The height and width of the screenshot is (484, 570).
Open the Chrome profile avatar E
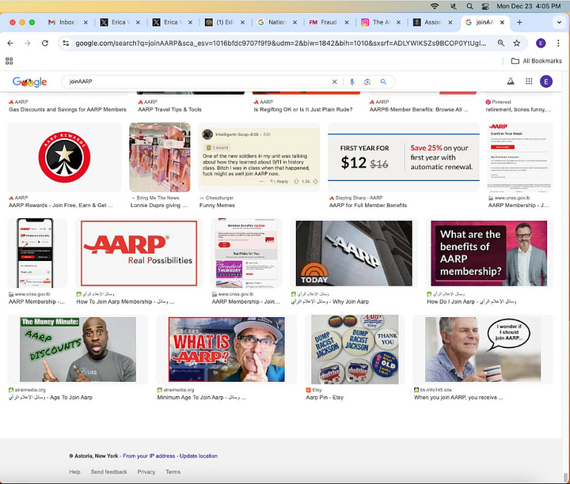click(x=541, y=43)
